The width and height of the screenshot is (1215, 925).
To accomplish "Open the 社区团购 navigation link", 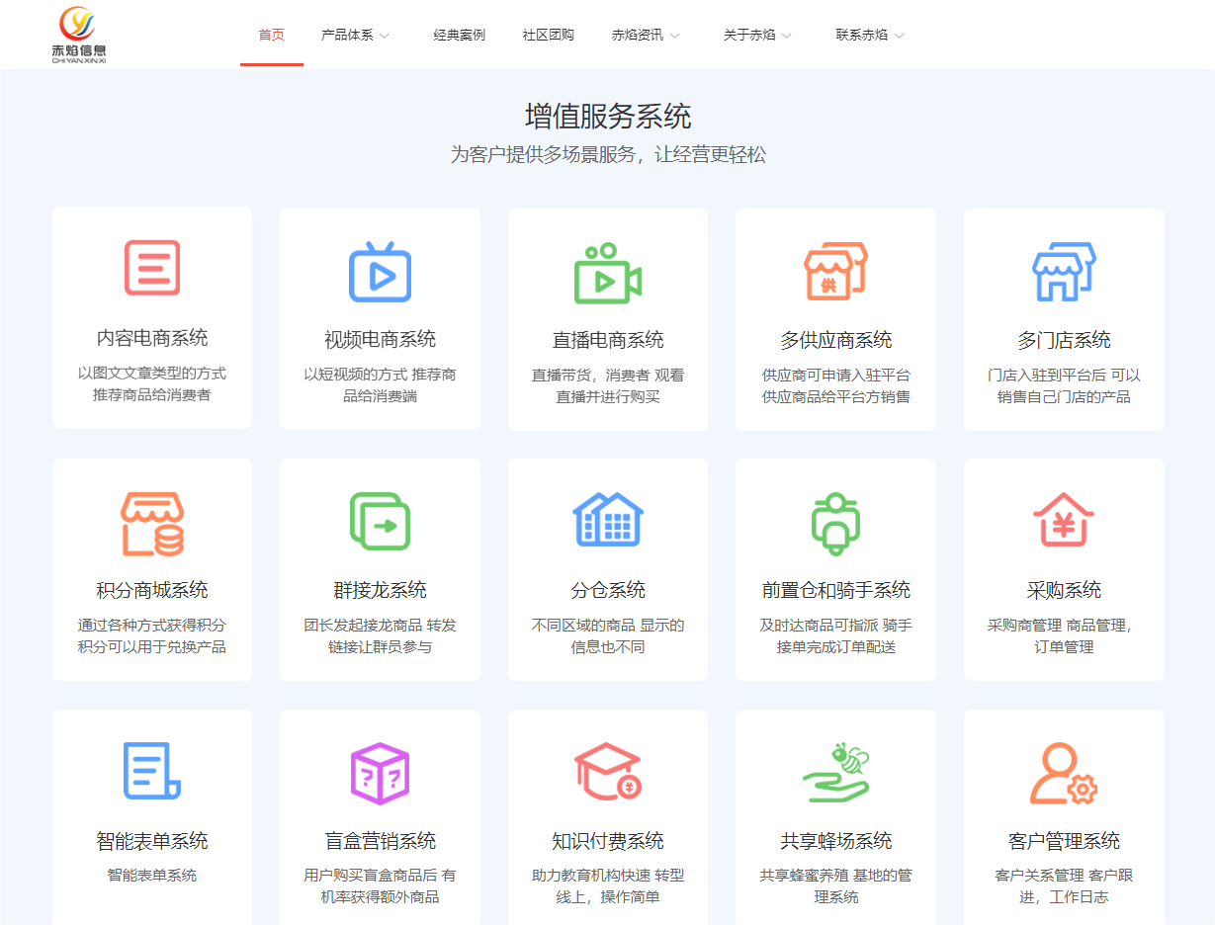I will [x=548, y=36].
